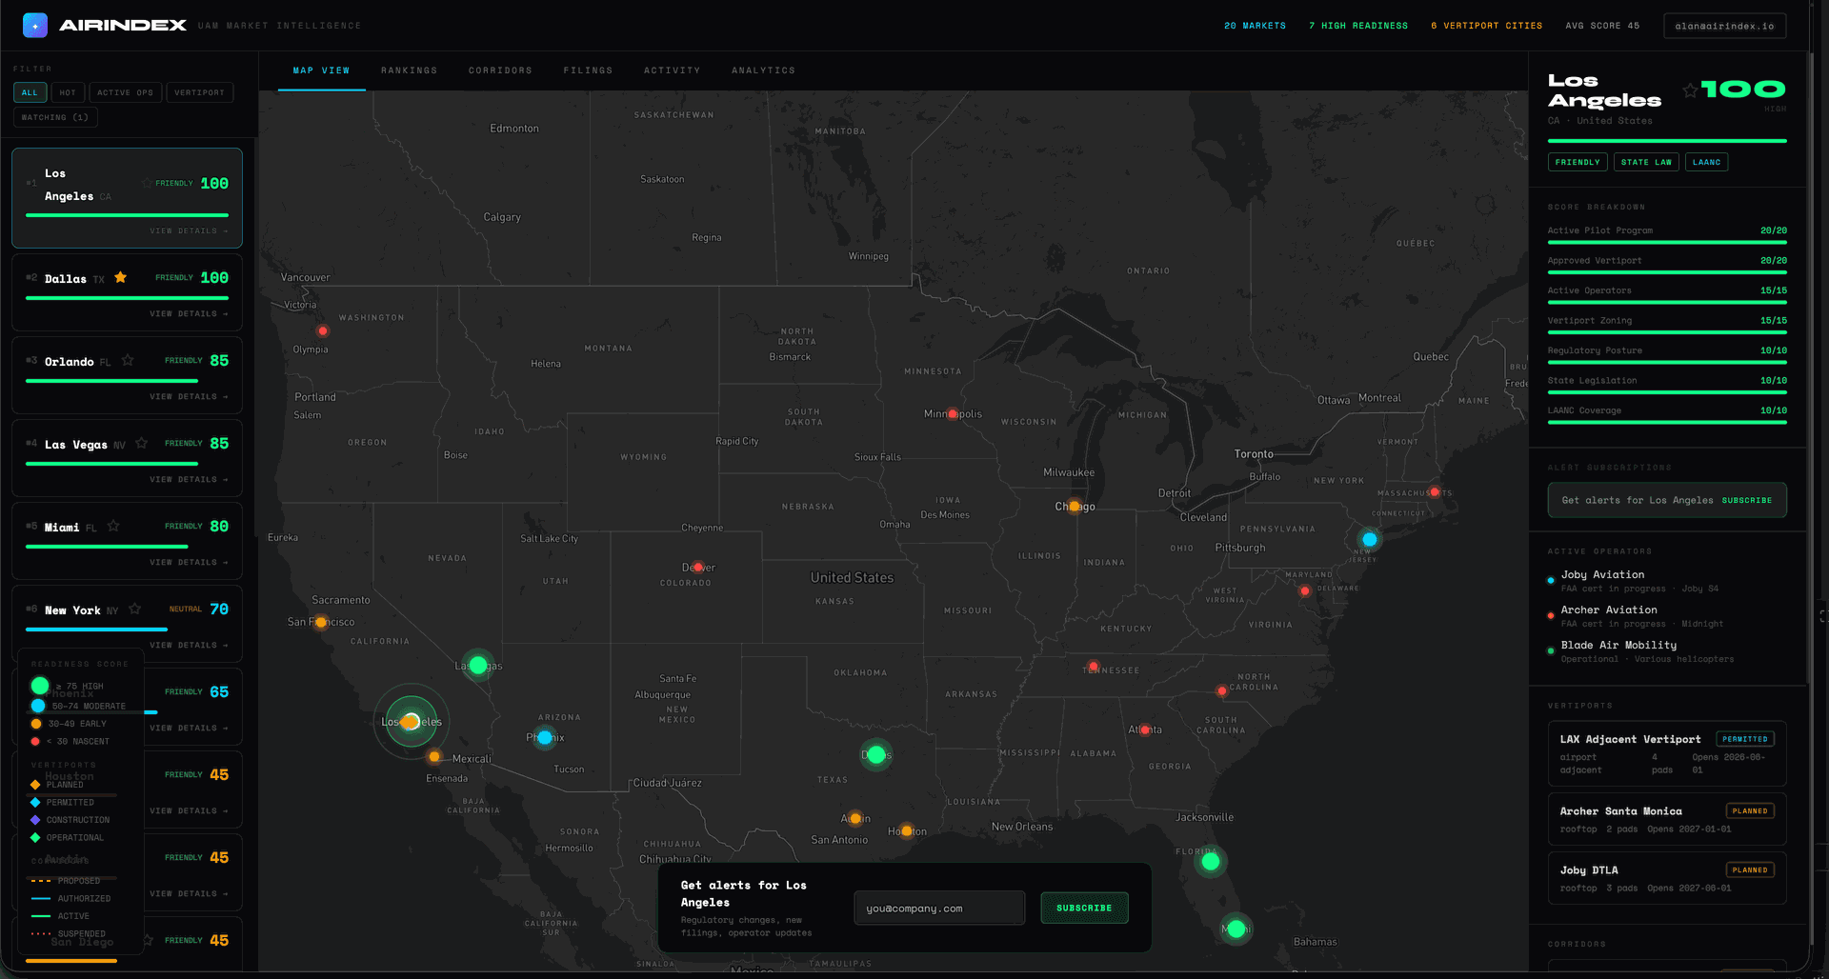This screenshot has height=979, width=1829.
Task: Select the blue Phoenix marker on the map
Action: (545, 736)
